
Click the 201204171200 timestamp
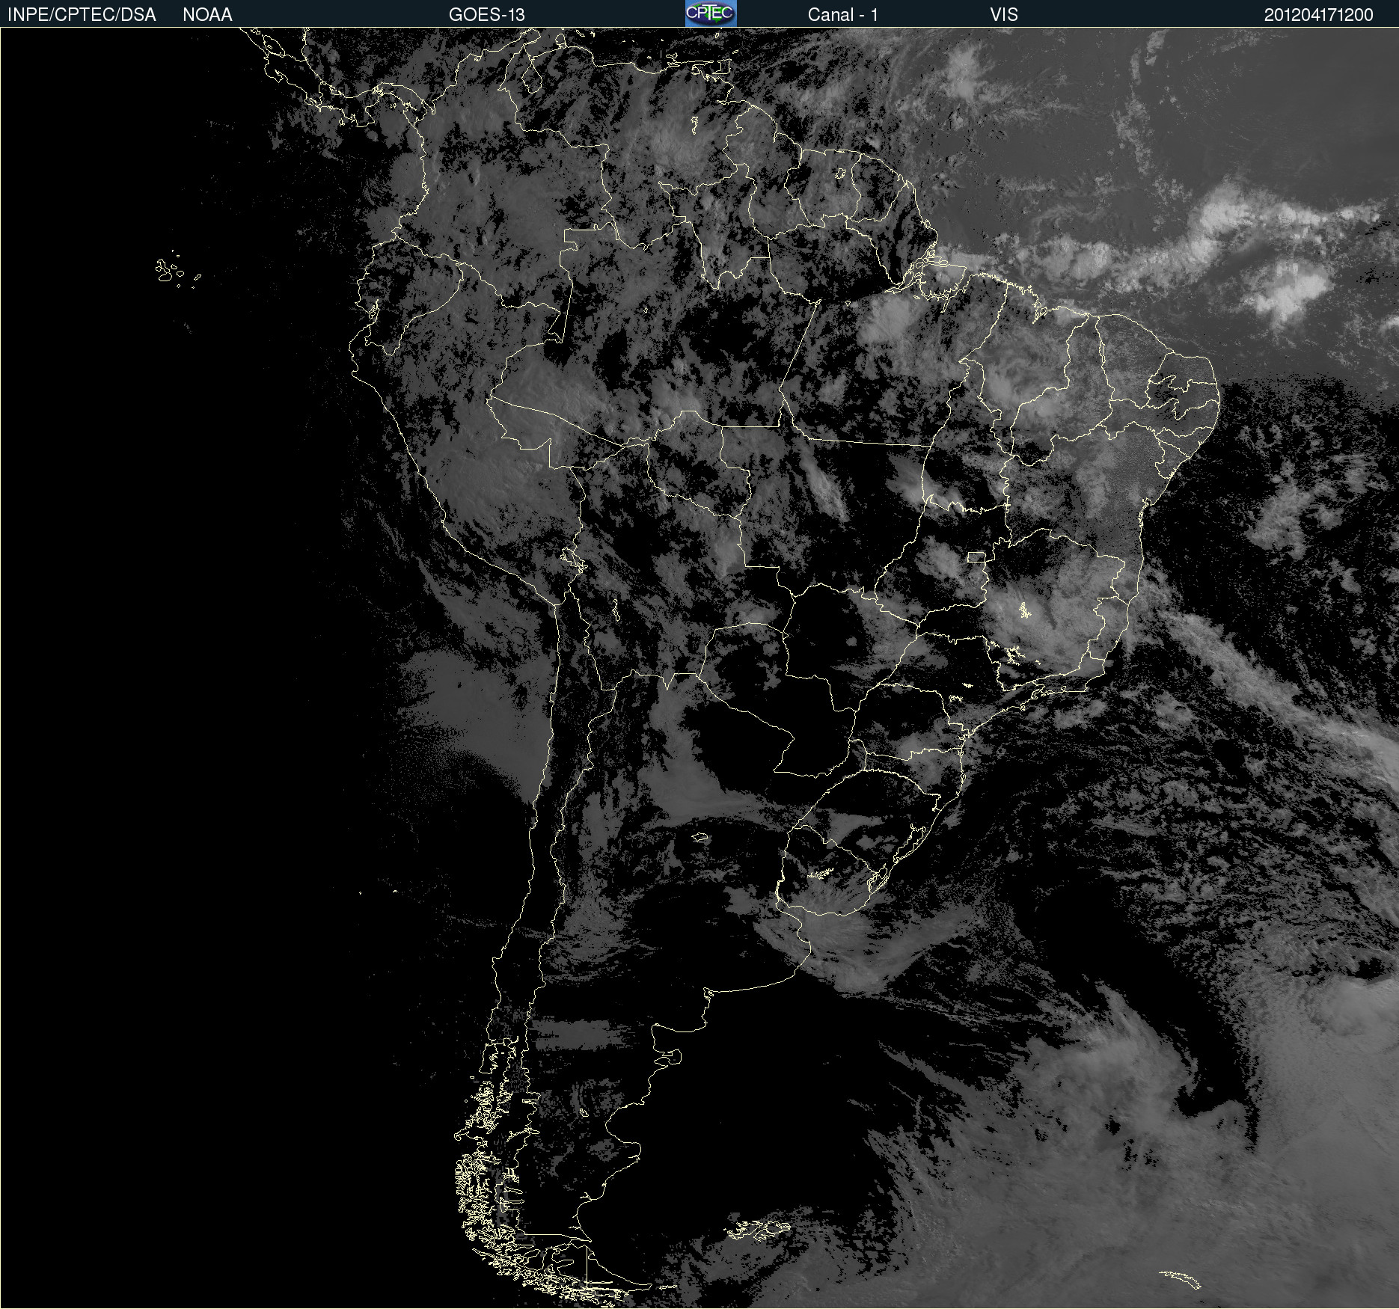click(x=1319, y=15)
